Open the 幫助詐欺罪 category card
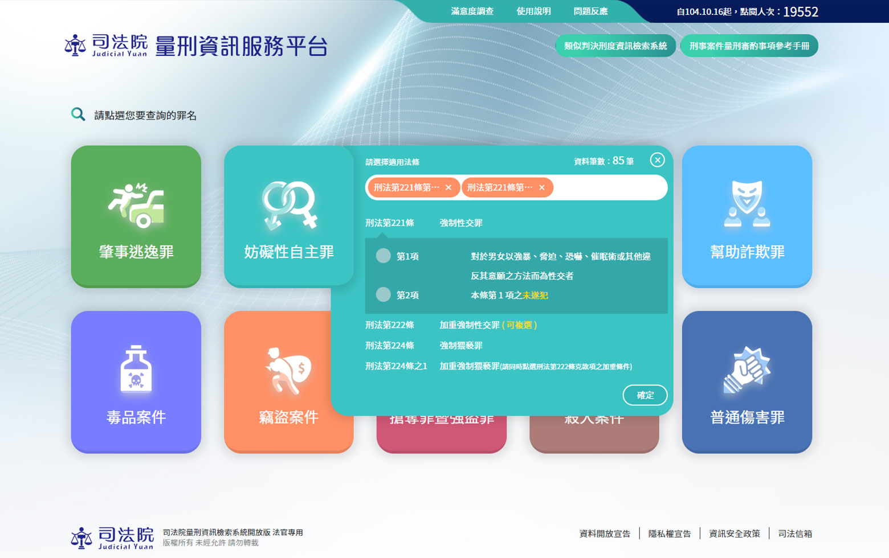 747,216
